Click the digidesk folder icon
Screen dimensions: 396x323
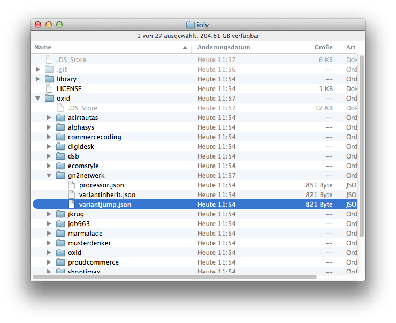[x=60, y=146]
